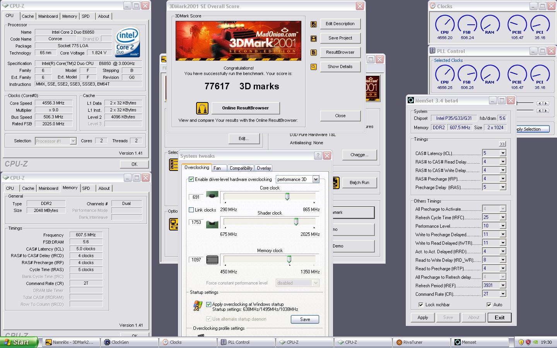
Task: Click the CPU gauge in Clocks window
Action: click(x=445, y=24)
